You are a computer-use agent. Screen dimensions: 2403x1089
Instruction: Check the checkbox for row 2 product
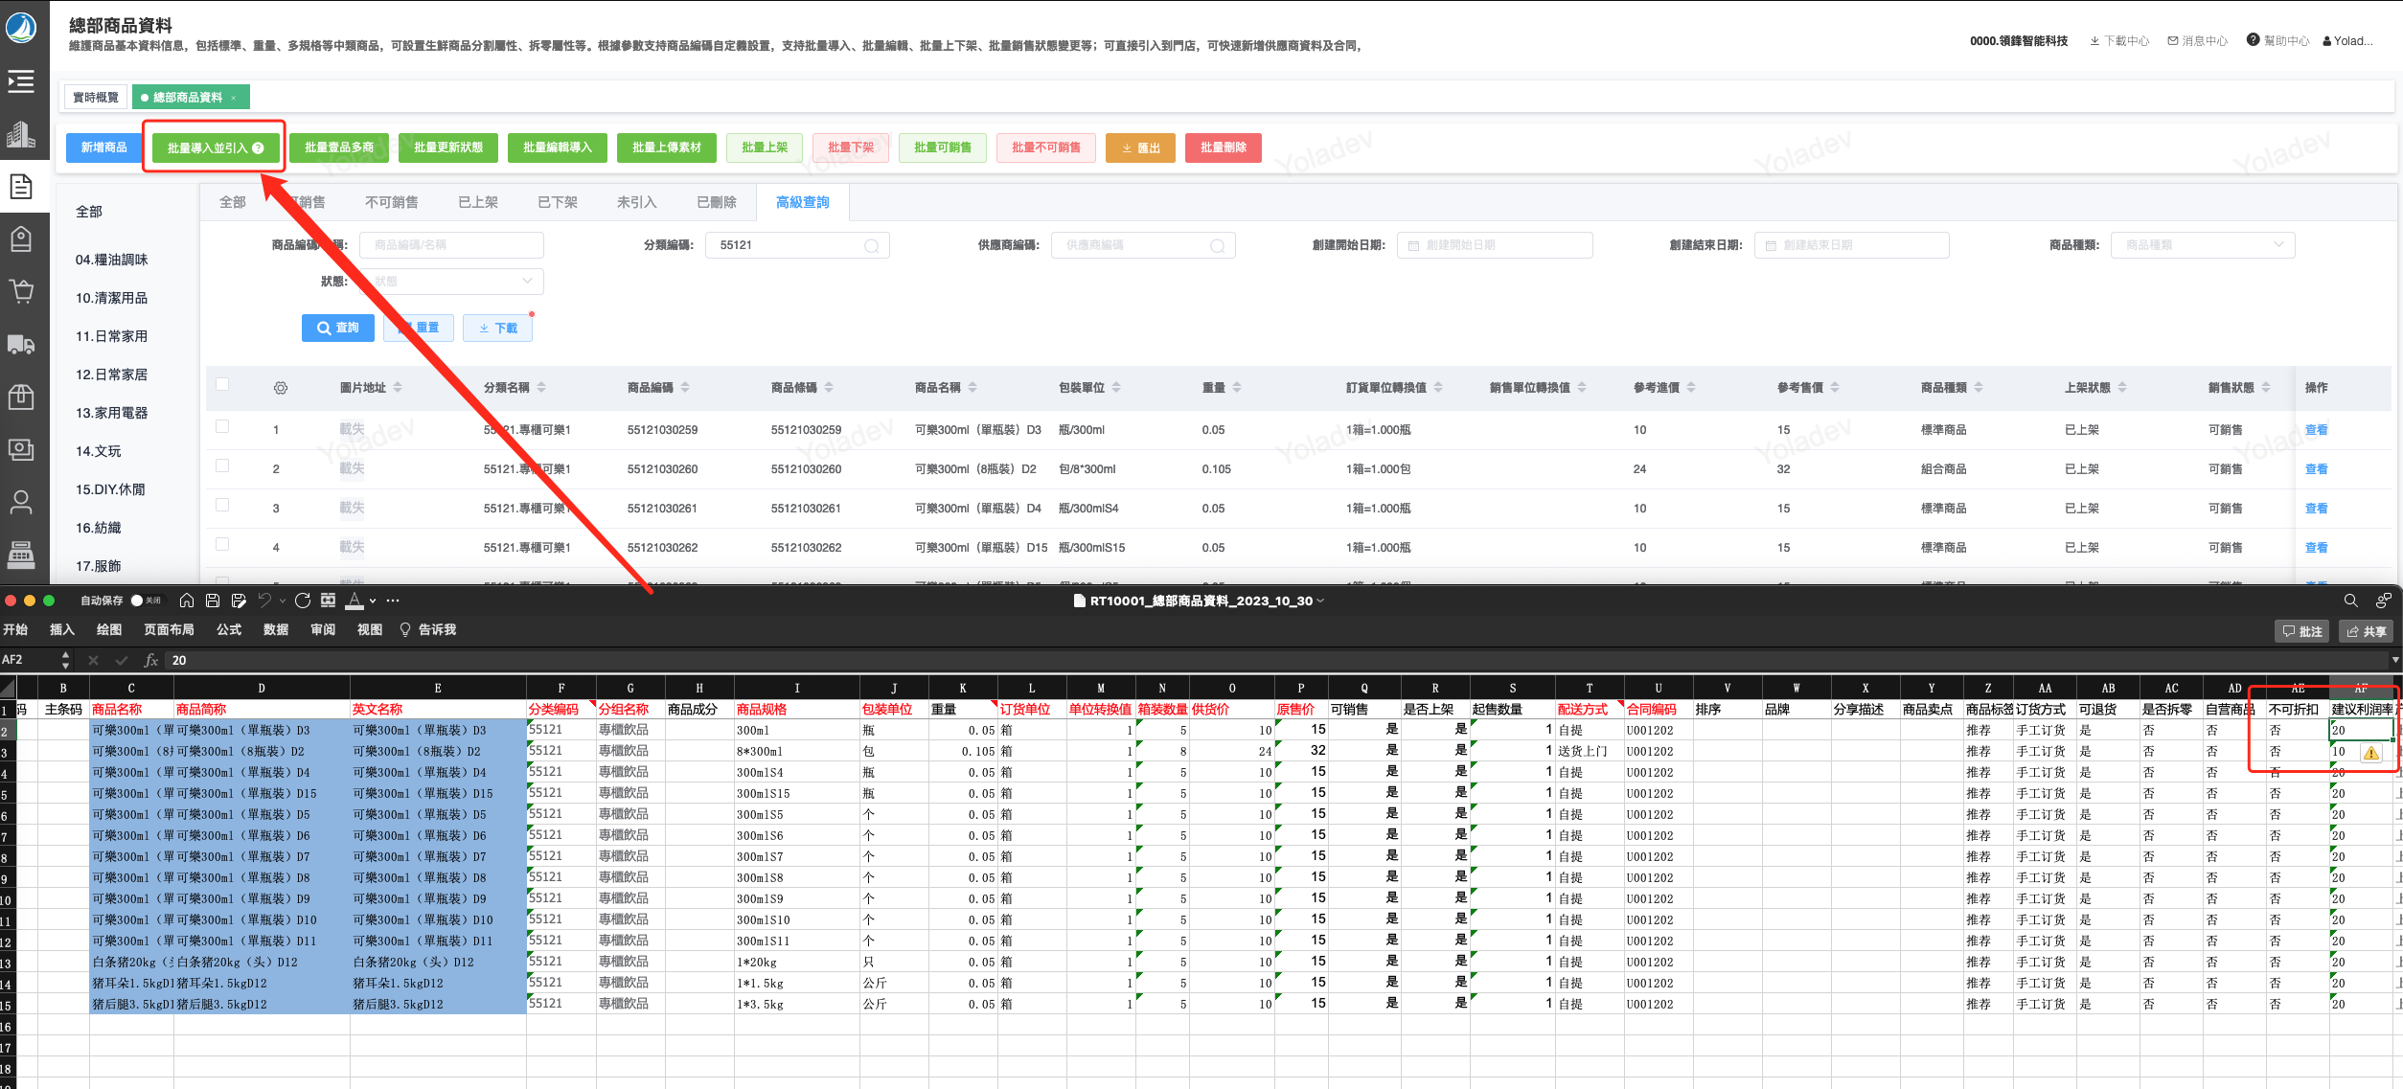click(x=222, y=466)
